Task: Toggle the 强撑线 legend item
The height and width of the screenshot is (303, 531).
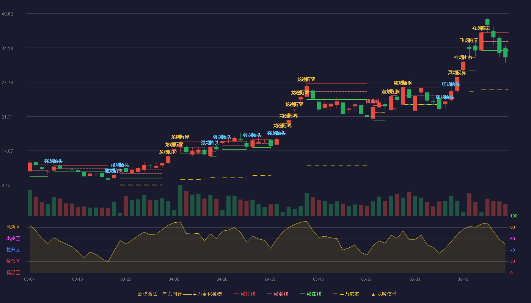Action: pyautogui.click(x=311, y=294)
